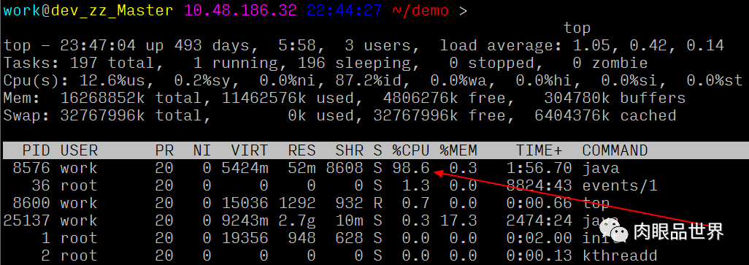Select PID 8576 in the process list
Viewport: 749px width, 265px height.
tap(31, 168)
